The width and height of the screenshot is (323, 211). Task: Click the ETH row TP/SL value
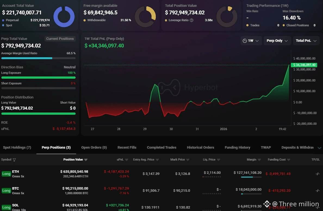coord(318,174)
